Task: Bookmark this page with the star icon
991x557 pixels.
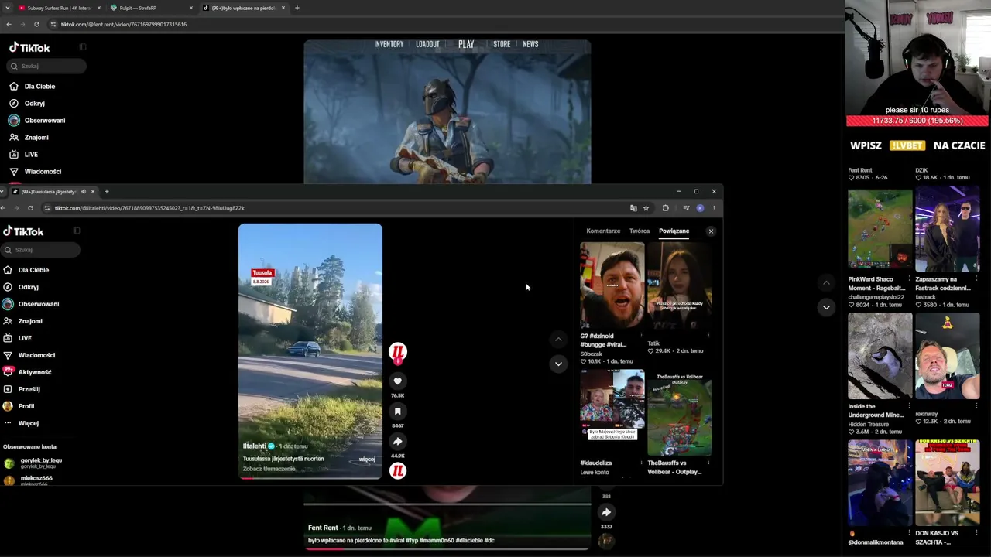Action: point(646,208)
